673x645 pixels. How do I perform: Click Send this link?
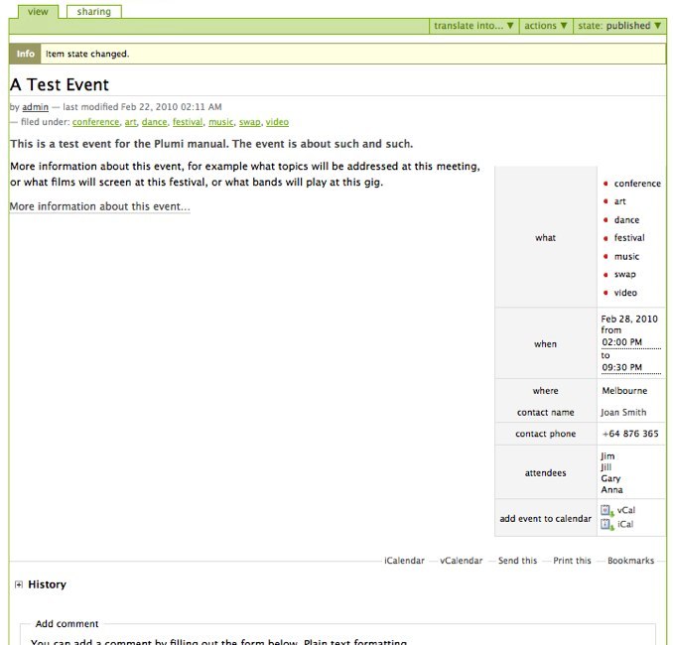pyautogui.click(x=517, y=561)
